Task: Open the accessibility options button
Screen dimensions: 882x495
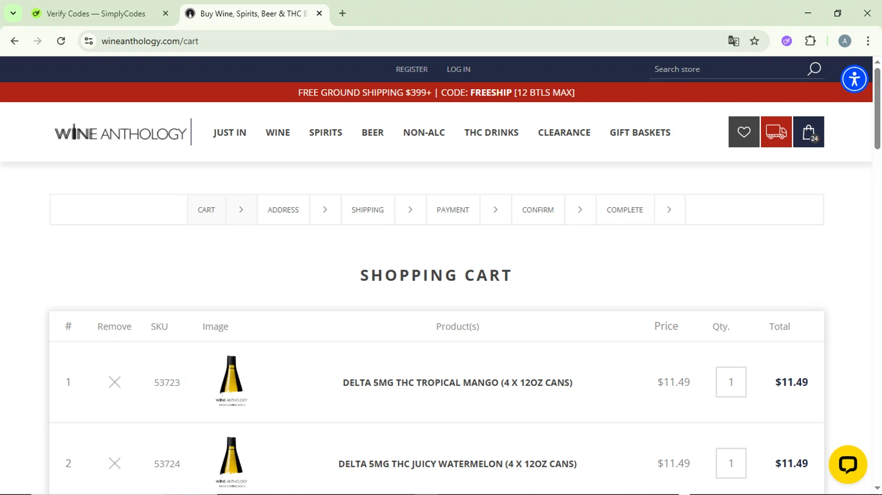Action: coord(854,79)
